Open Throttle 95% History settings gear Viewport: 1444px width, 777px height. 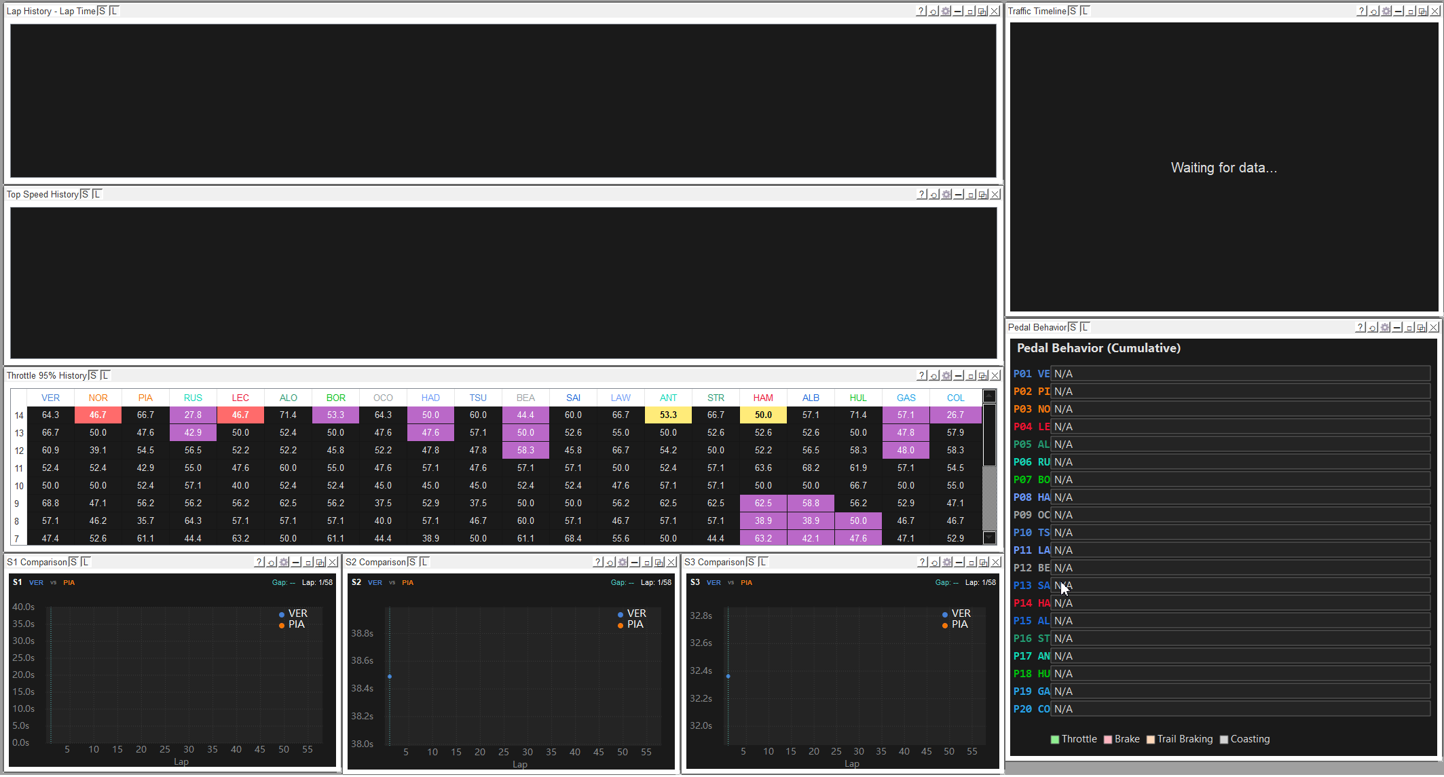click(x=946, y=376)
